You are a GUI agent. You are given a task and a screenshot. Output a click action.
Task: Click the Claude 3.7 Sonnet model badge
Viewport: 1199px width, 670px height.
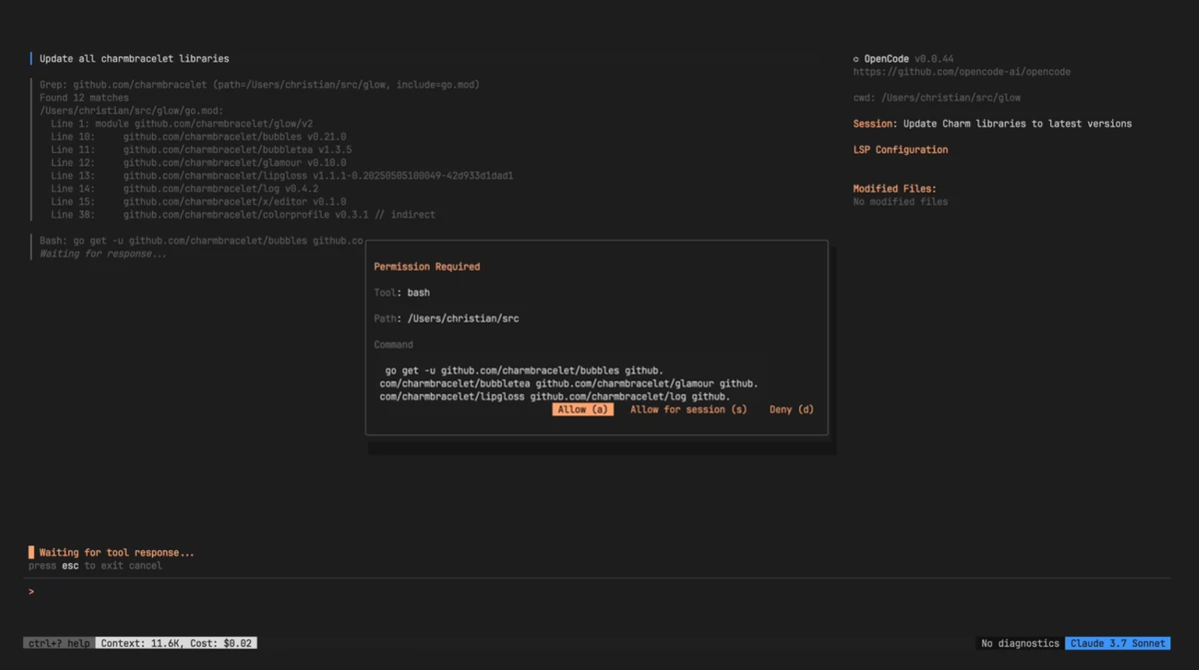pos(1117,643)
